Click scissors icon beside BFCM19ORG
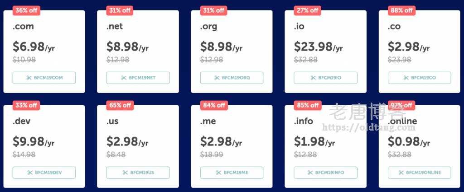Screen dimensions: 464x192 tap(218, 78)
